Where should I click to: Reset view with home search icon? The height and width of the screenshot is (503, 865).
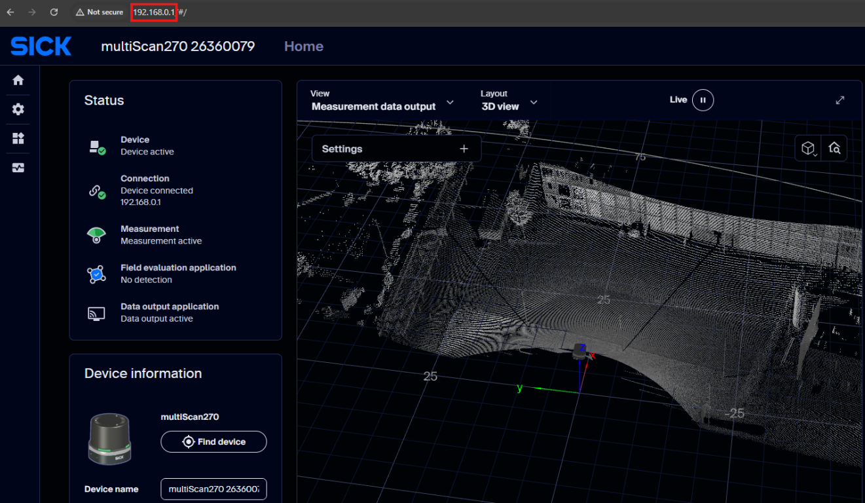(x=835, y=149)
